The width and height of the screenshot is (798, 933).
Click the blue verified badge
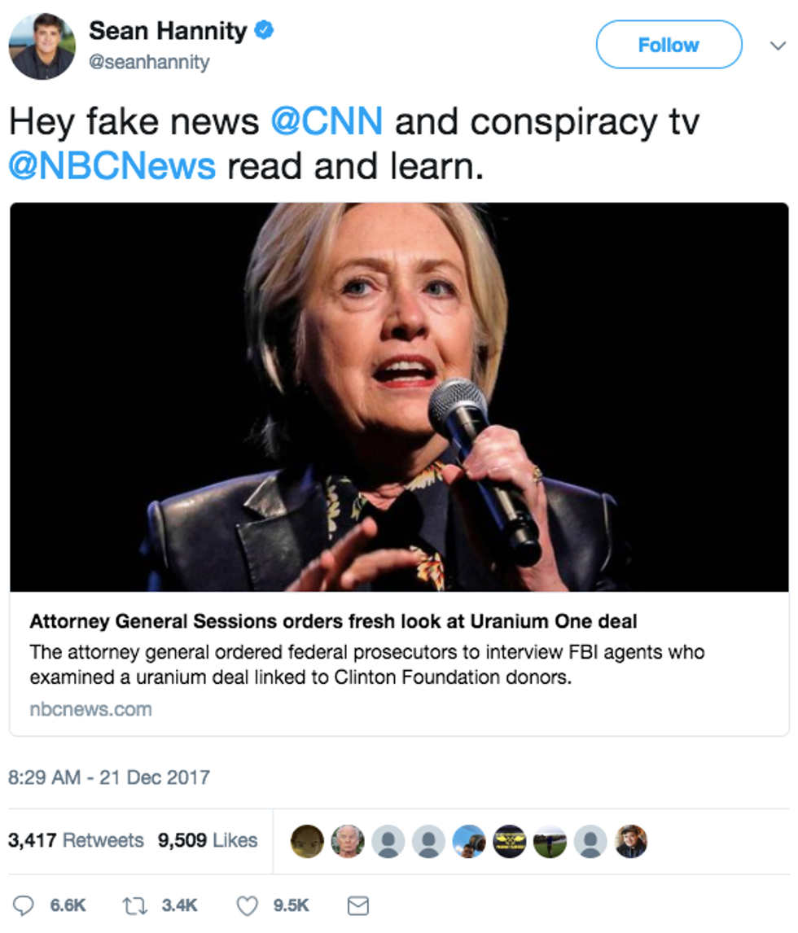click(264, 32)
